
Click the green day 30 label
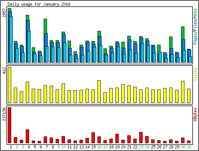pyautogui.click(x=183, y=147)
